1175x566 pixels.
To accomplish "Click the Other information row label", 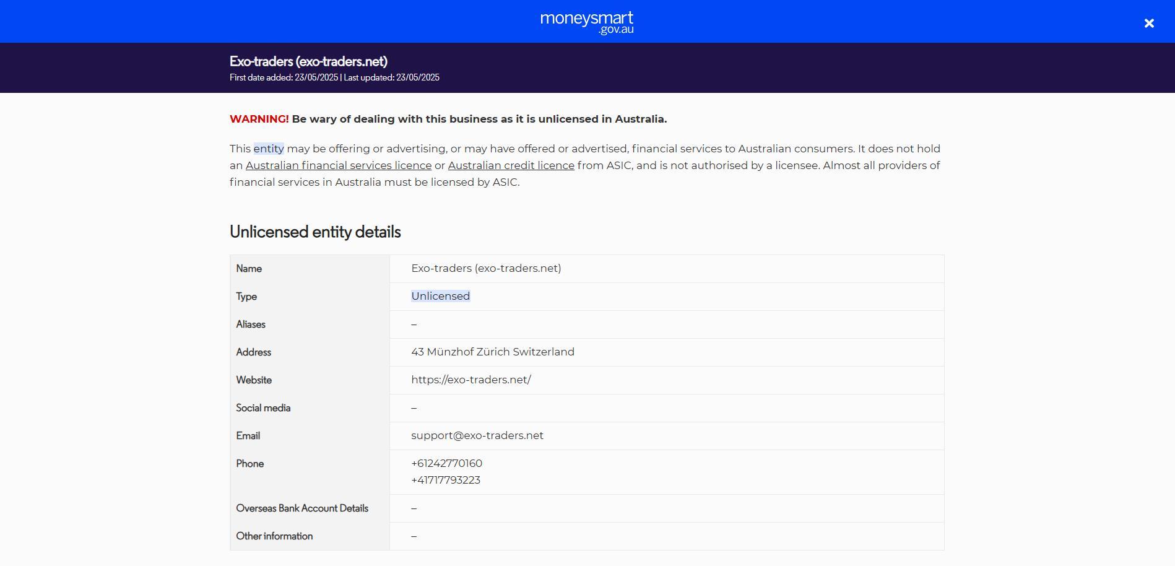I will [274, 536].
